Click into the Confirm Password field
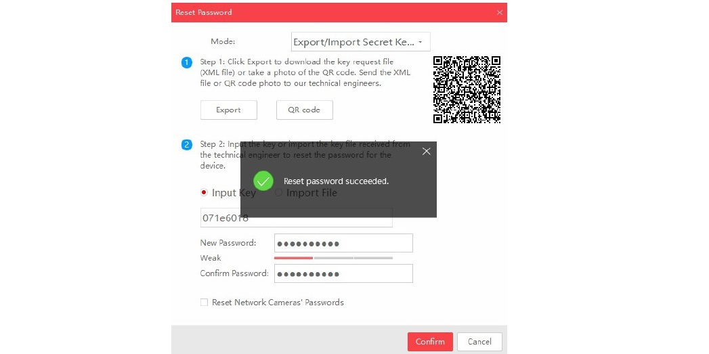Image resolution: width=709 pixels, height=354 pixels. [343, 273]
